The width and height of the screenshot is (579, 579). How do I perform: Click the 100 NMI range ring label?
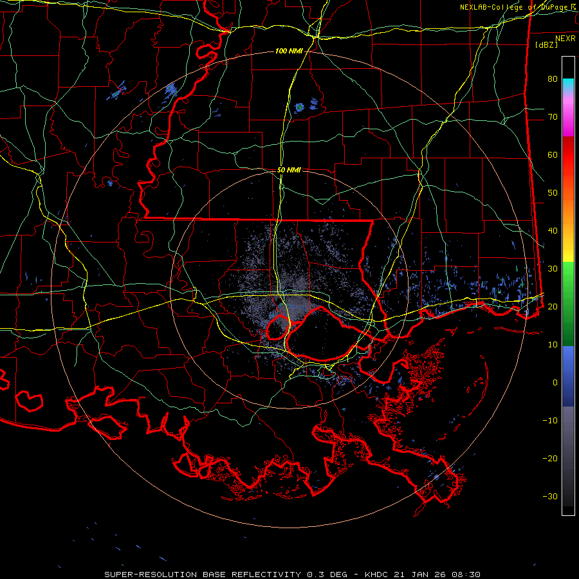click(289, 51)
